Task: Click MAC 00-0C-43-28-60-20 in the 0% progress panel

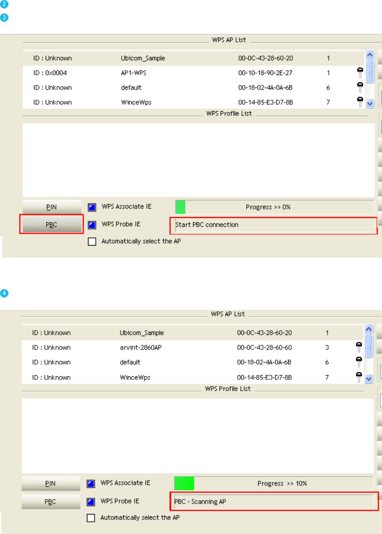Action: click(x=265, y=58)
